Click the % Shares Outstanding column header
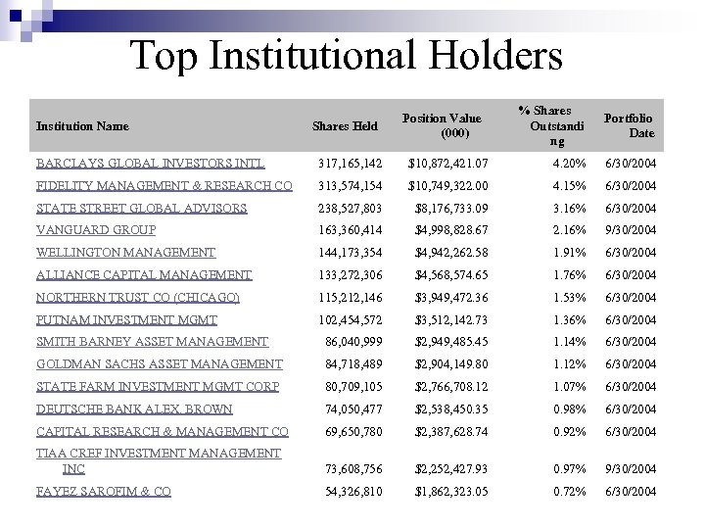This screenshot has height=529, width=705. pyautogui.click(x=545, y=125)
